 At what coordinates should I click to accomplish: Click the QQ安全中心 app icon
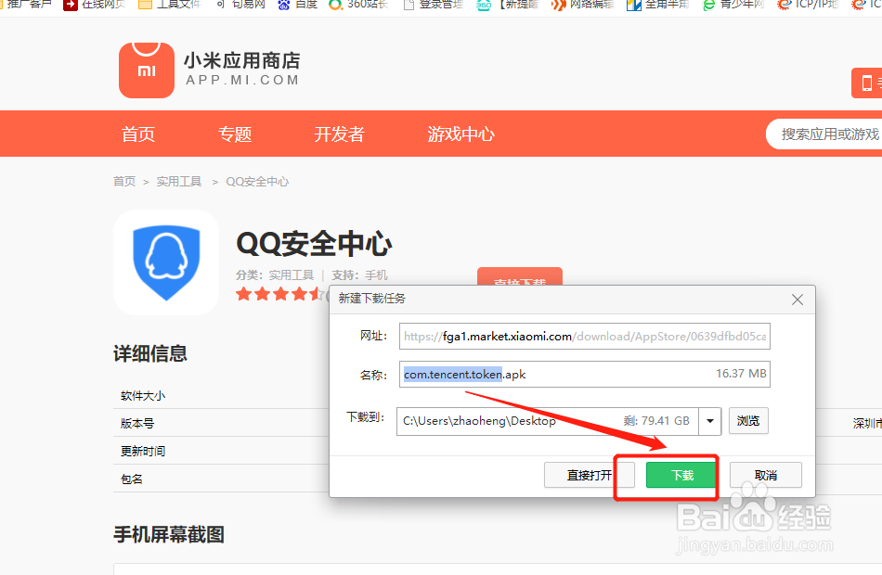tap(166, 262)
